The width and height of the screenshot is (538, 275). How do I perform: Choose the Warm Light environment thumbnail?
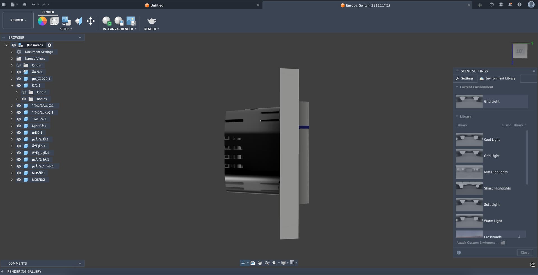tap(469, 221)
